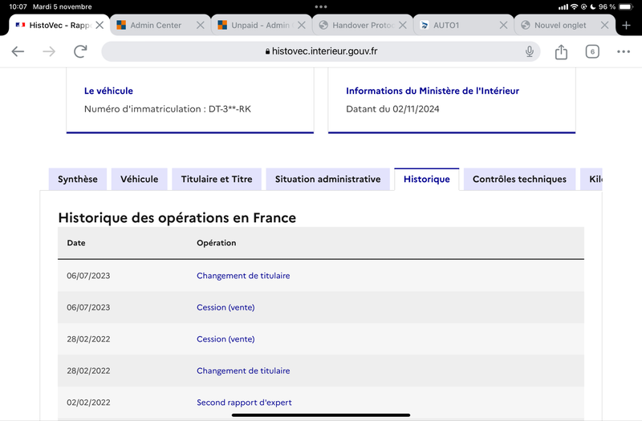Close the HistoVec tab
This screenshot has width=642, height=421.
(x=100, y=26)
